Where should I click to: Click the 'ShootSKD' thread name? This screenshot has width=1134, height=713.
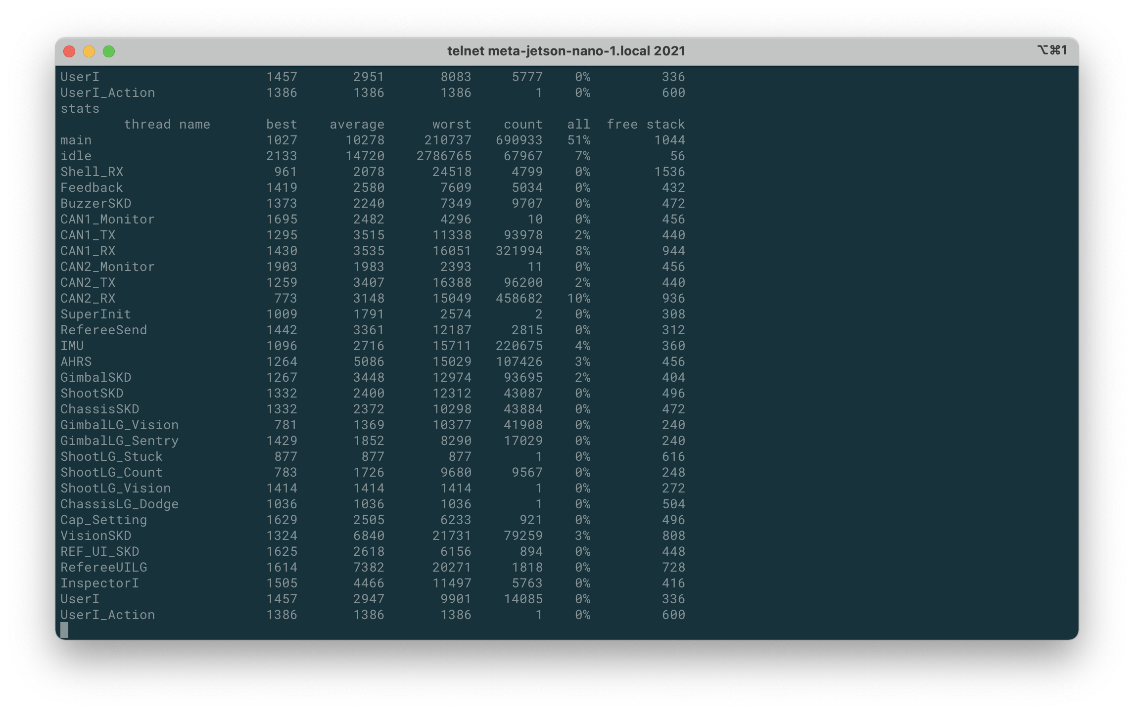point(92,393)
